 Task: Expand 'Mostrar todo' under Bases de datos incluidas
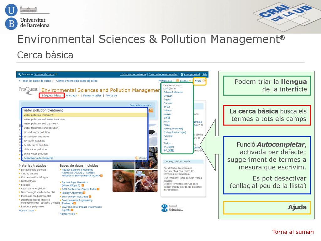pos(69,214)
